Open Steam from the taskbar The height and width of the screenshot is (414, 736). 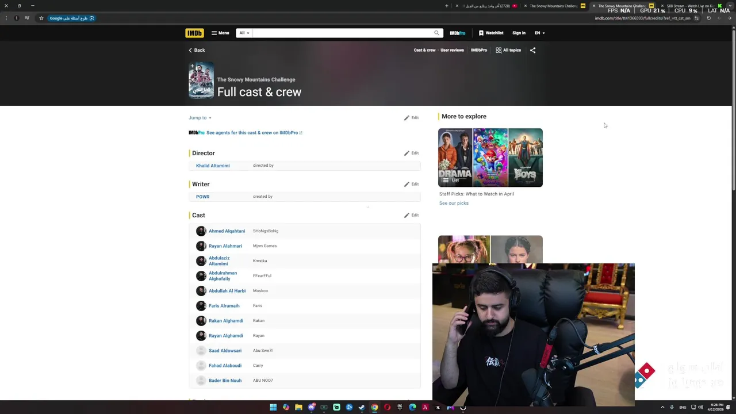[x=362, y=408]
